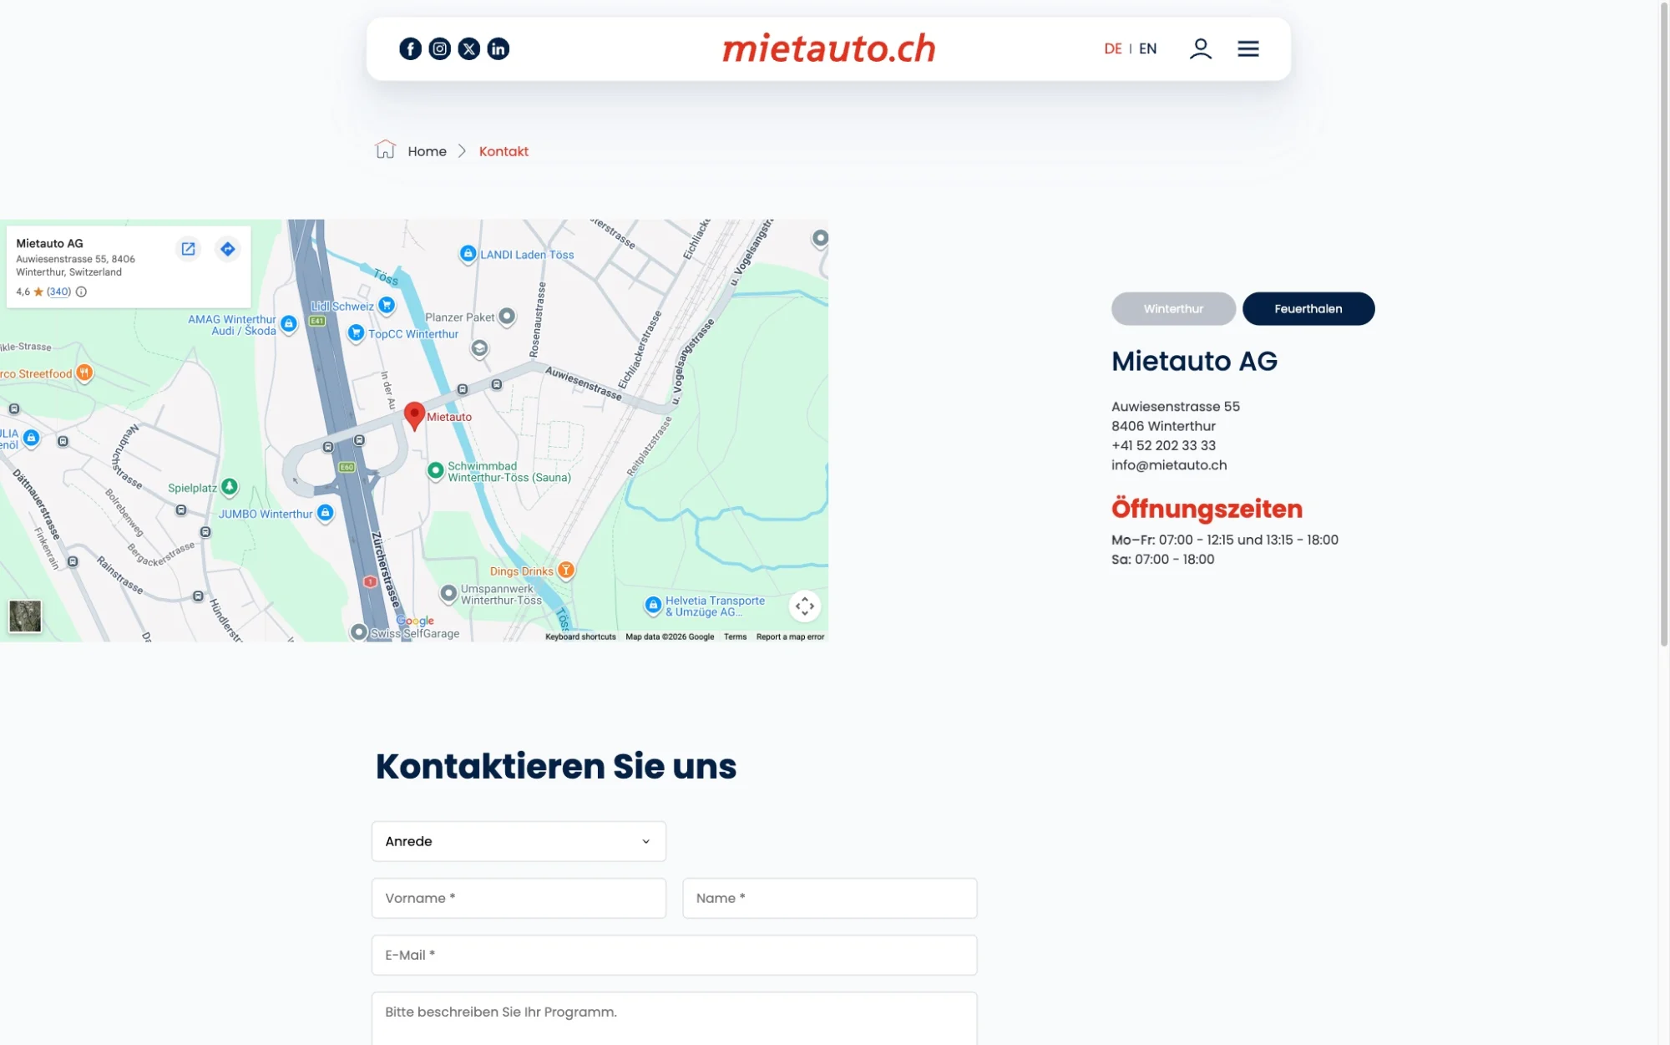1670x1045 pixels.
Task: Focus the Name input field
Action: [829, 898]
